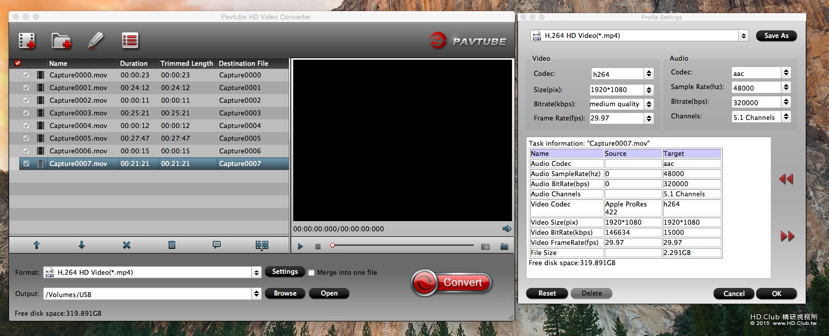Mute the preview with speaker icon

(x=506, y=229)
